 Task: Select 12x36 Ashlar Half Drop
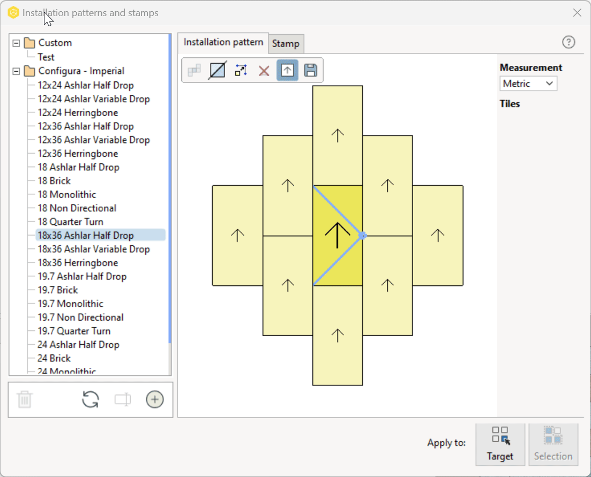coord(86,126)
